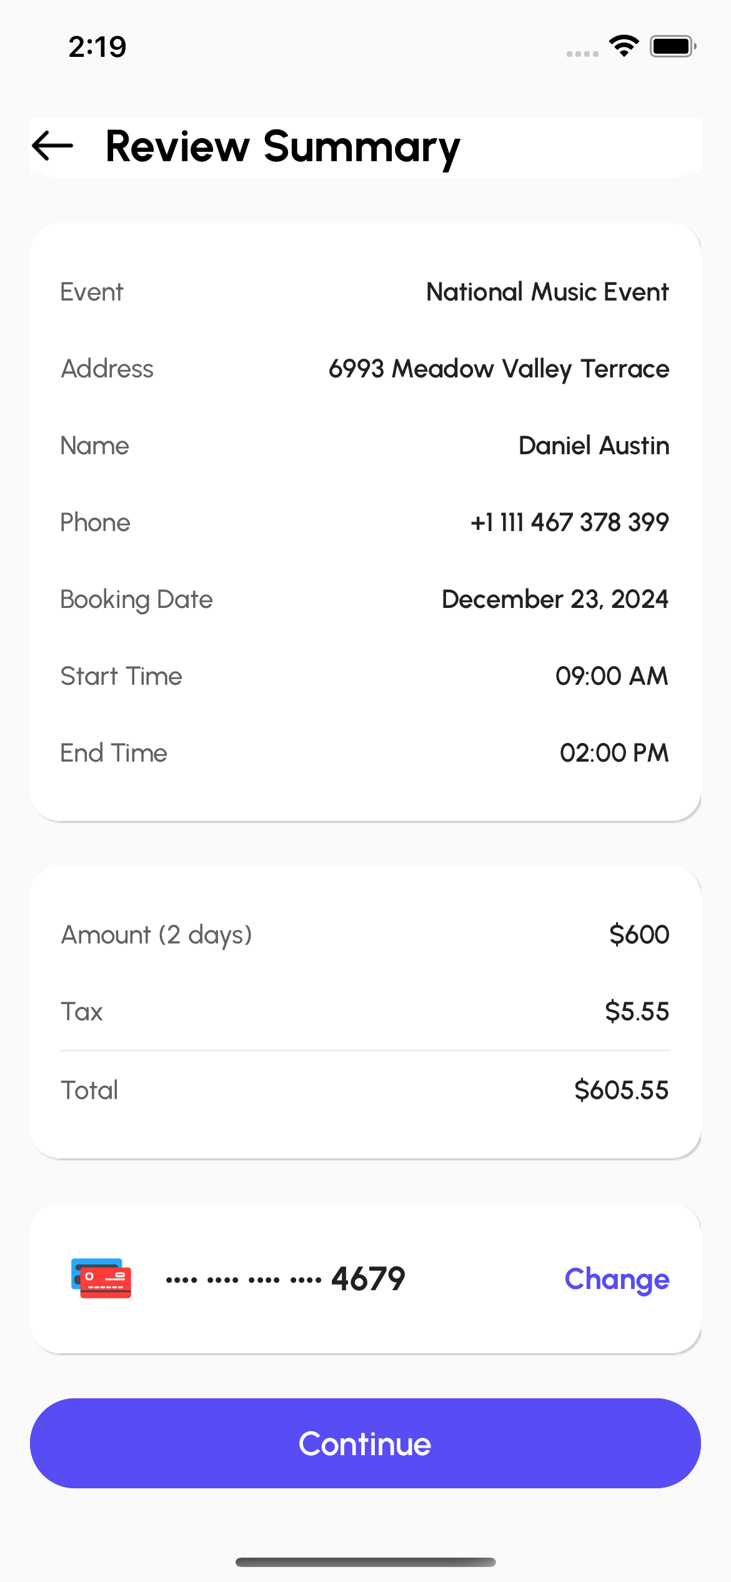Tap the $600 amount value
731x1582 pixels.
click(x=639, y=935)
